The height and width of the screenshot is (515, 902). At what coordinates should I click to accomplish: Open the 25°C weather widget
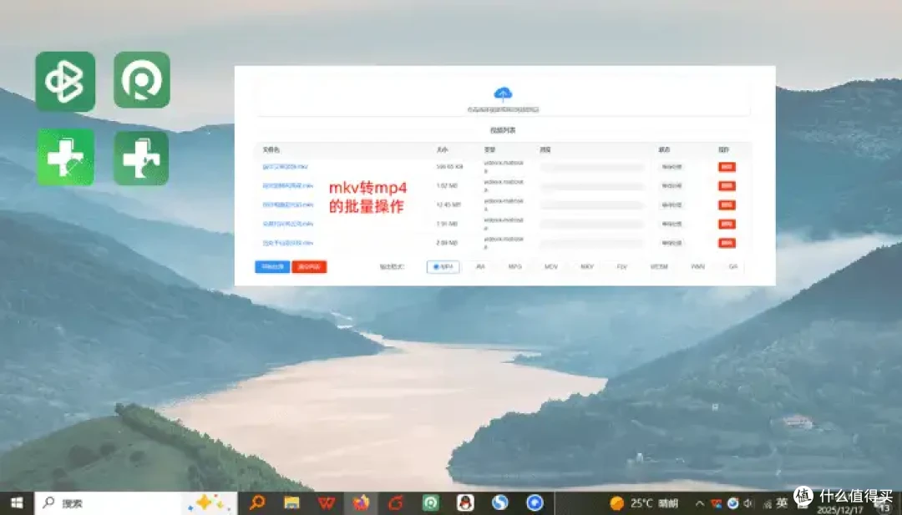coord(643,503)
